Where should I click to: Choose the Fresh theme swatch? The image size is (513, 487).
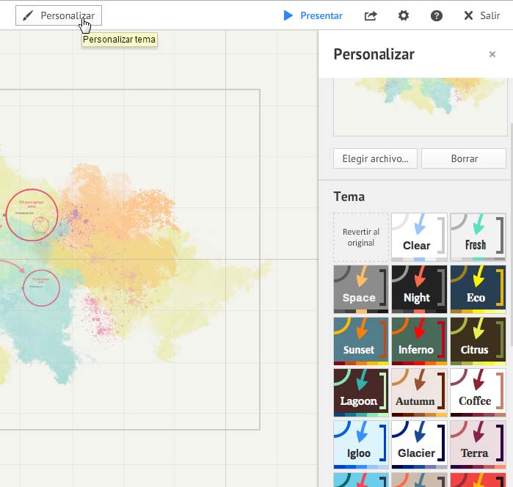(478, 238)
